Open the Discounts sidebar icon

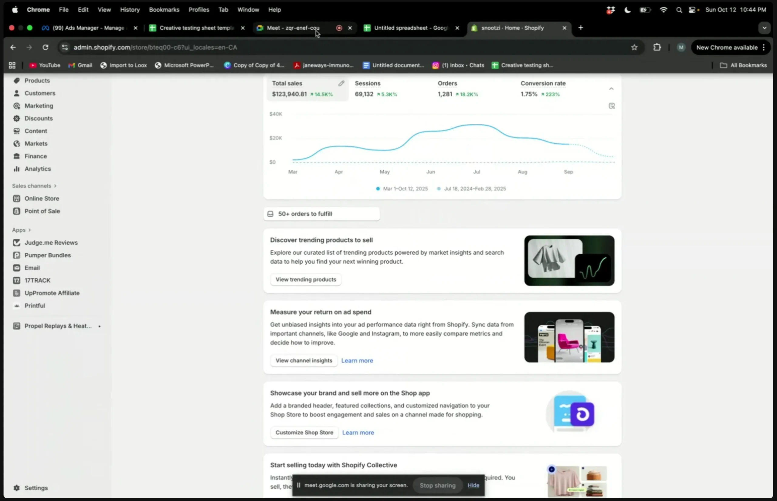coord(16,119)
